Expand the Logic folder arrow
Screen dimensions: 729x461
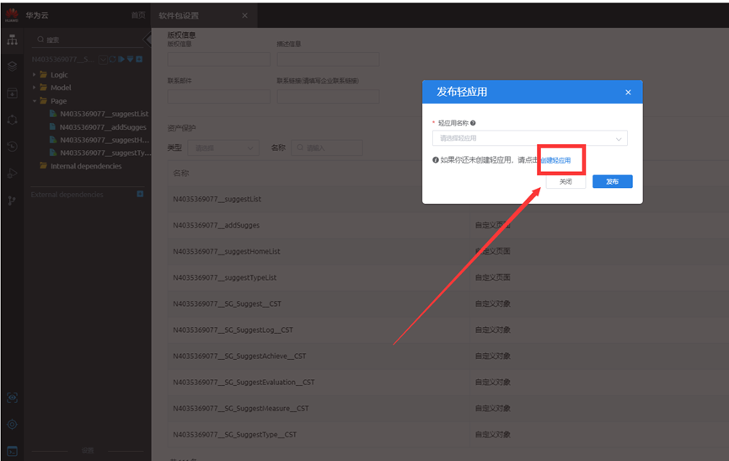click(34, 74)
